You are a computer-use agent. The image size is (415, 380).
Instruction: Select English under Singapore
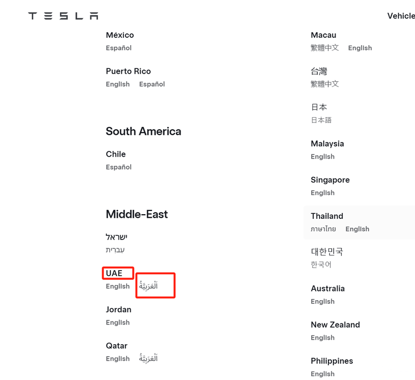tap(323, 193)
